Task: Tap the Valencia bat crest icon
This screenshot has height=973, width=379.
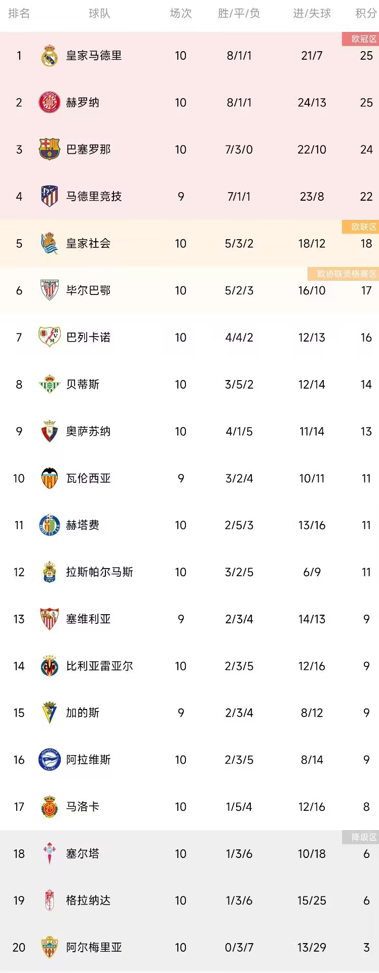Action: [x=50, y=478]
